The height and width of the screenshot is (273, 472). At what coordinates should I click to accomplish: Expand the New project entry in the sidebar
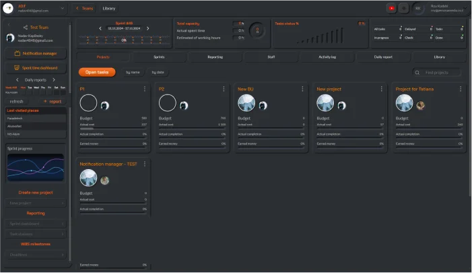pyautogui.click(x=36, y=203)
